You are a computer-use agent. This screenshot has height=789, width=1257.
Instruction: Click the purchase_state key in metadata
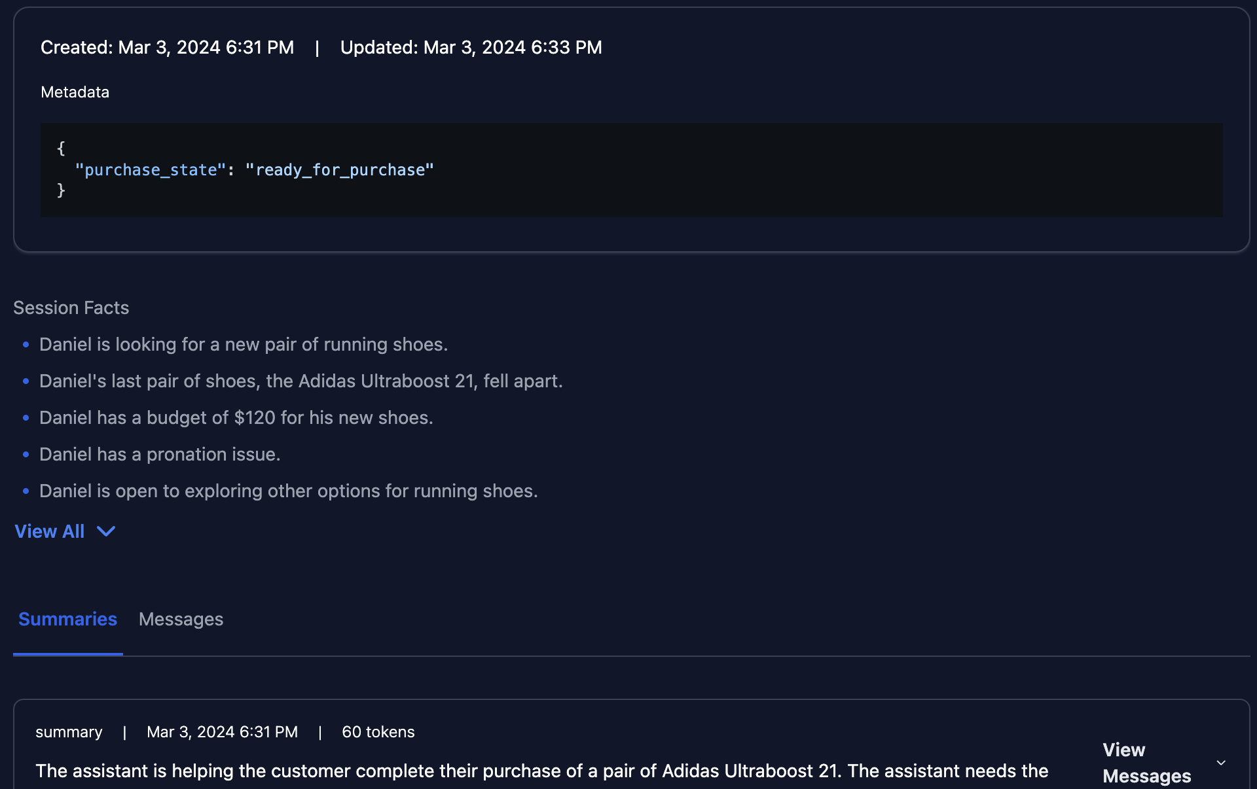click(x=151, y=170)
